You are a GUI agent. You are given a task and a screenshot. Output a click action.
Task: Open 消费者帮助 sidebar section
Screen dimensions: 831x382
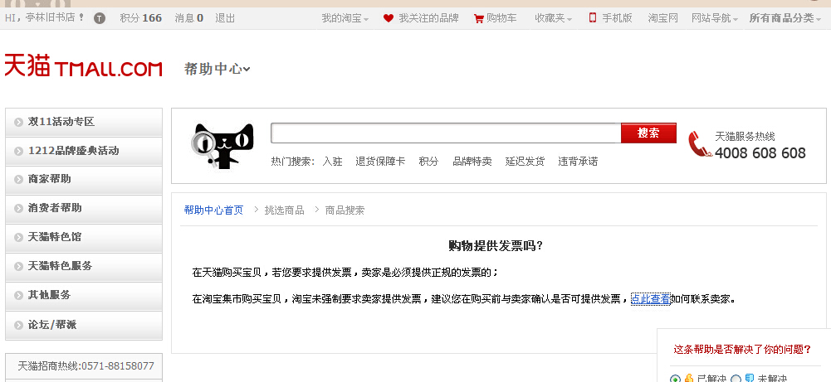pyautogui.click(x=84, y=209)
